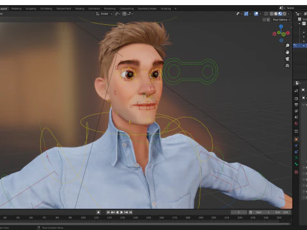Click the End frame field

[x=281, y=212]
